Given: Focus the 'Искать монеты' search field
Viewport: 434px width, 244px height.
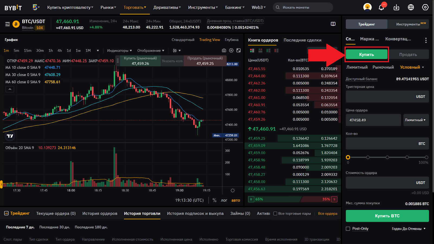Looking at the screenshot, I should (x=303, y=7).
